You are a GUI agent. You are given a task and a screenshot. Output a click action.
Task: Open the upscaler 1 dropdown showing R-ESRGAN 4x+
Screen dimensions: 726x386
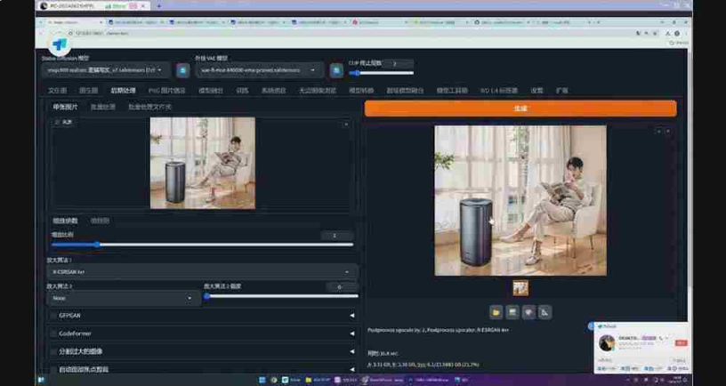click(203, 271)
